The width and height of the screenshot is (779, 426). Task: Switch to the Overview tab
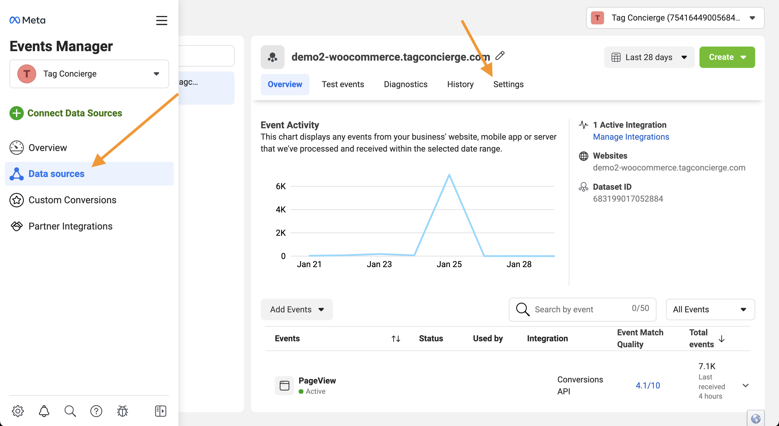pyautogui.click(x=285, y=84)
